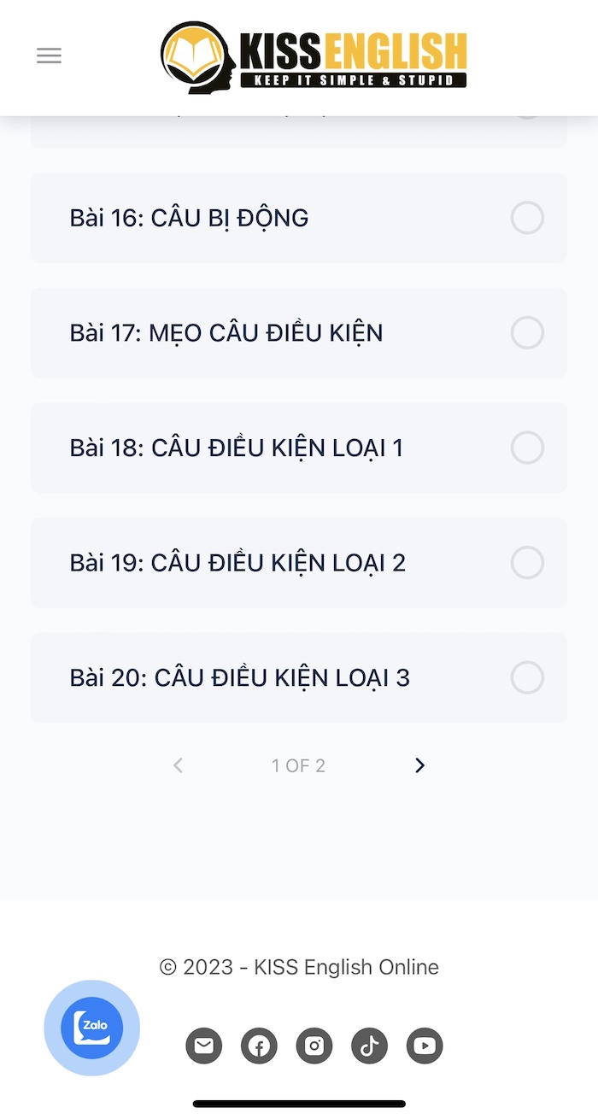Image resolution: width=598 pixels, height=1119 pixels.
Task: Open Bài 18: CÂU ĐIỀU KIỆN LOẠI 1
Action: point(299,448)
